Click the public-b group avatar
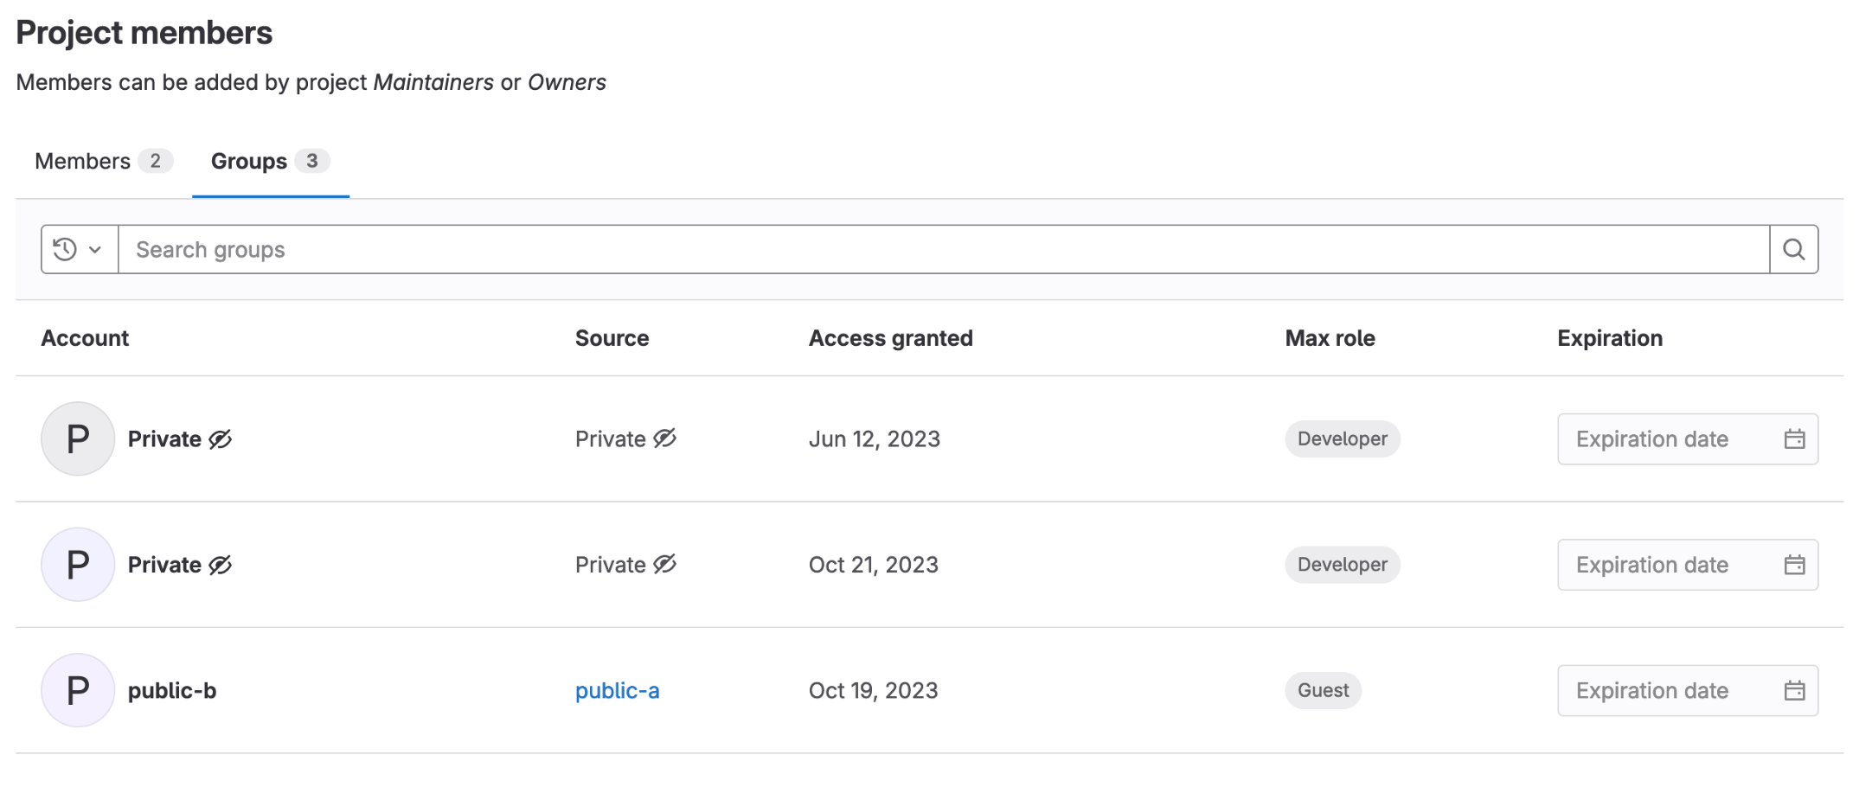 (x=77, y=690)
